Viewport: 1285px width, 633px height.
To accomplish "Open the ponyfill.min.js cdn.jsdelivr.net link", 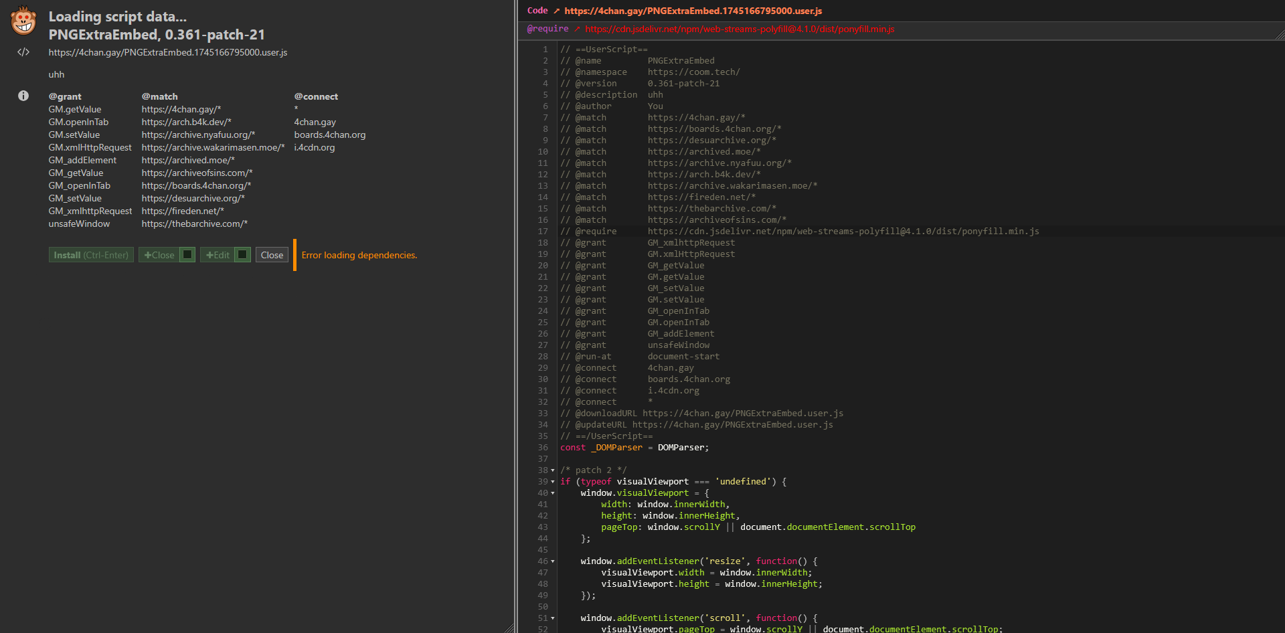I will [740, 29].
